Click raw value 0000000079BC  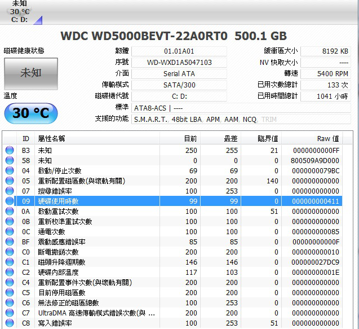click(316, 170)
